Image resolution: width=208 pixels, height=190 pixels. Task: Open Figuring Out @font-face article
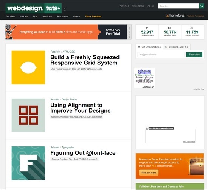(x=83, y=153)
